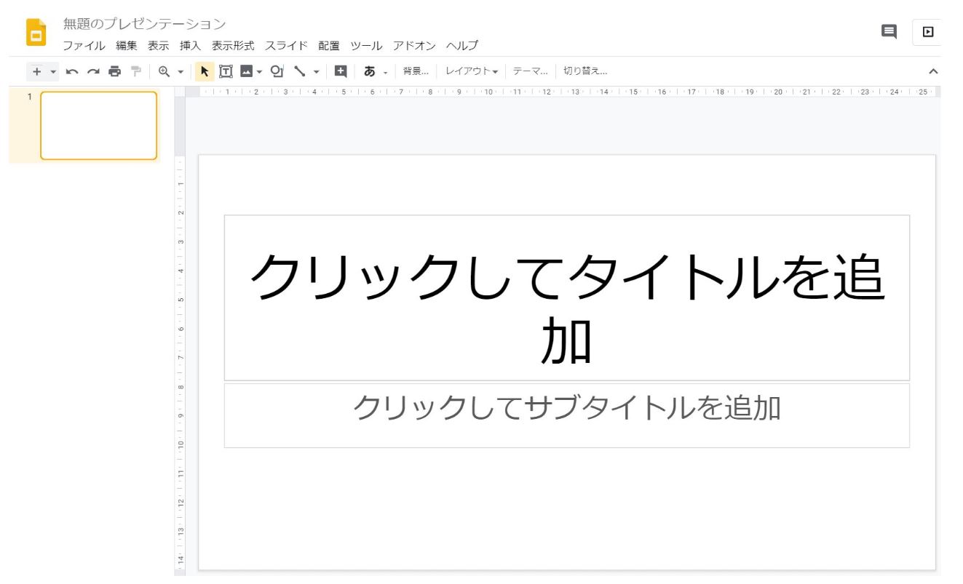
Task: Collapse the toolbar with the chevron
Action: click(933, 71)
